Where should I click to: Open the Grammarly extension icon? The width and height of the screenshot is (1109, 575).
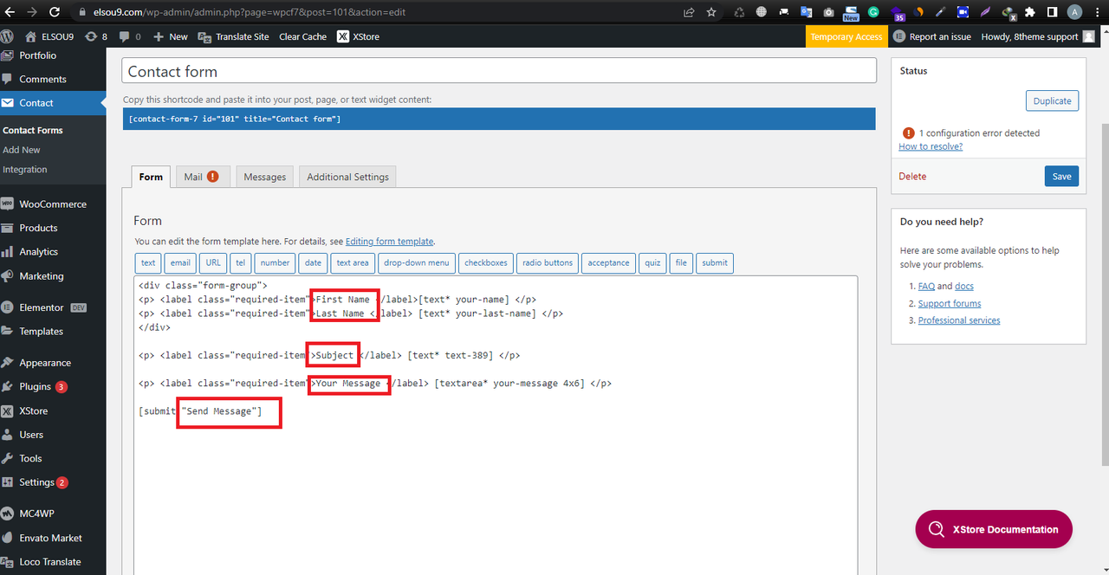click(872, 12)
